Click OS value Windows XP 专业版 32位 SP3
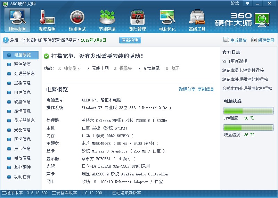 (126, 108)
